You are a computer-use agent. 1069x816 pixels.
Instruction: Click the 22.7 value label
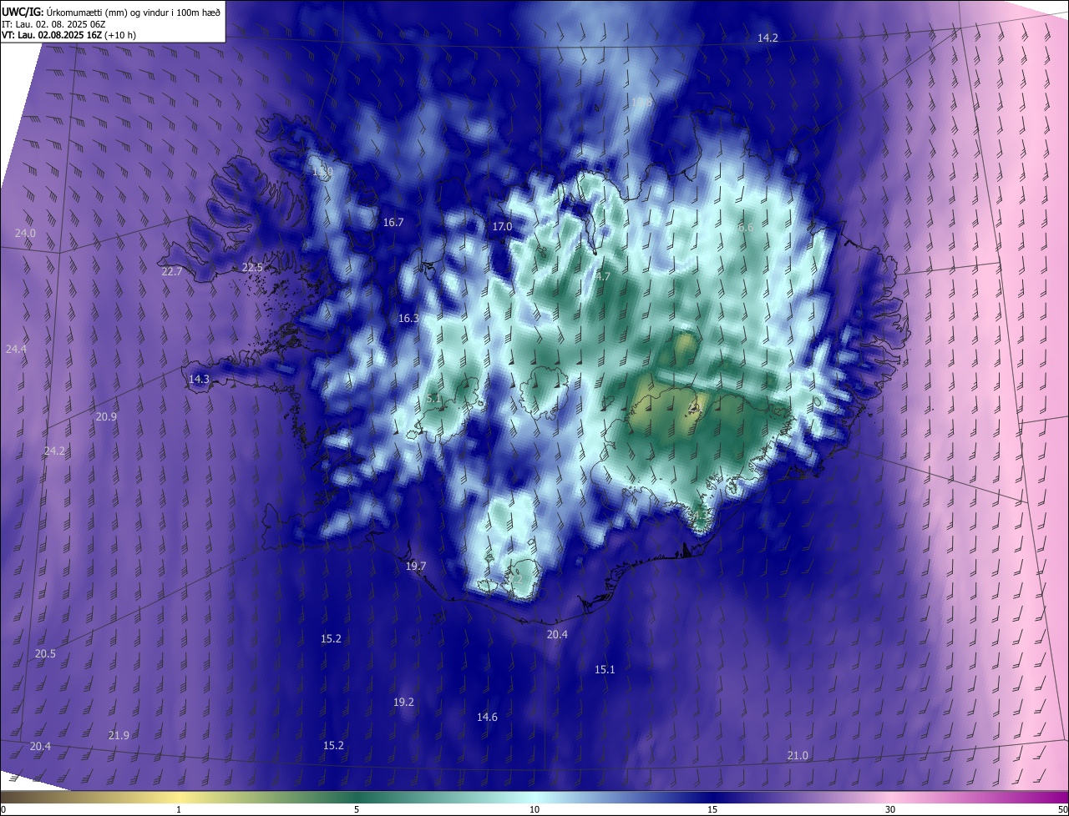point(172,271)
